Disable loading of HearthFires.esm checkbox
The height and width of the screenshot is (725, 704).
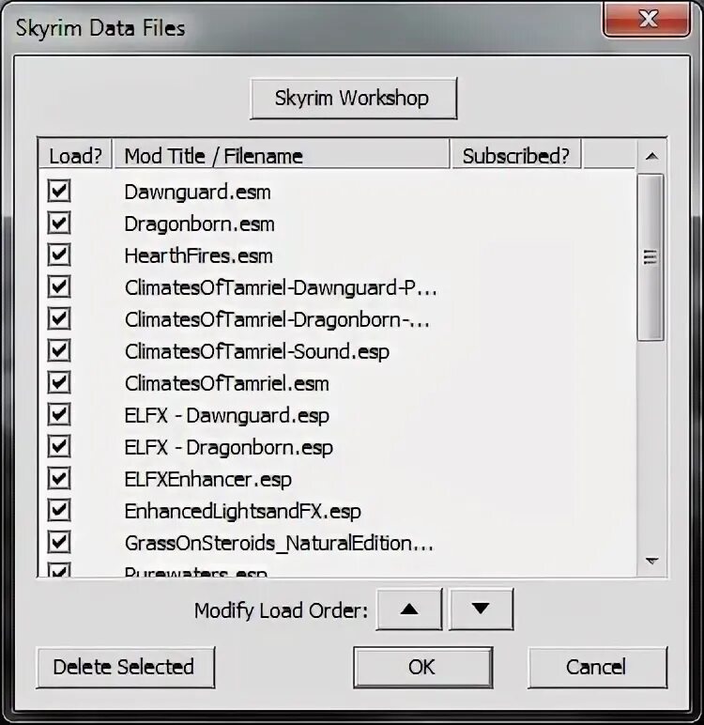(59, 255)
